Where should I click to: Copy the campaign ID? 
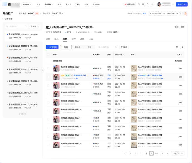(89, 32)
